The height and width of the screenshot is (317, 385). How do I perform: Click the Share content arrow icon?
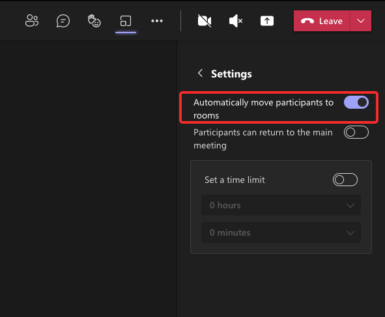(x=267, y=21)
